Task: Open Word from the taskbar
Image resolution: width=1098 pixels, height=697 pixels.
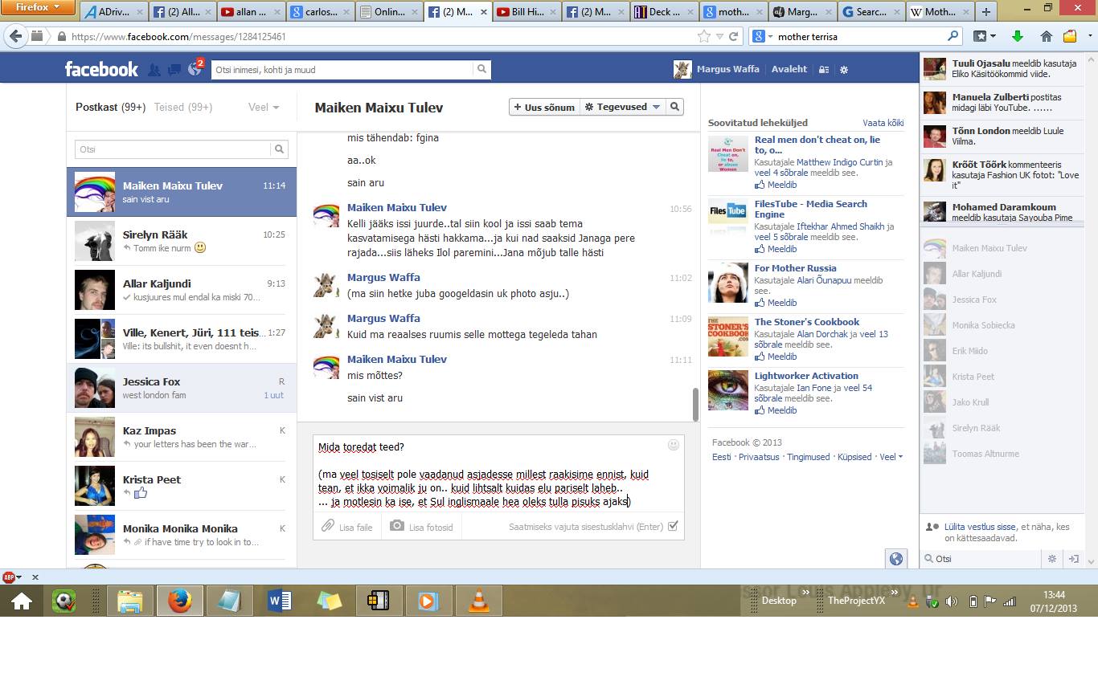Action: point(280,601)
